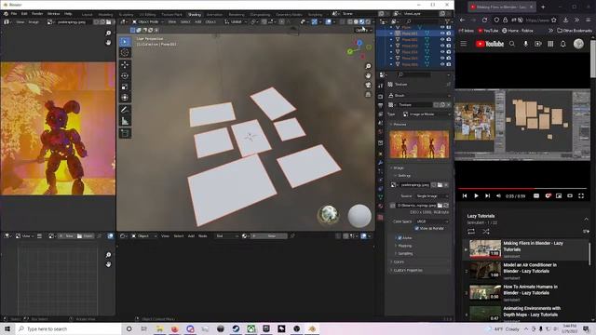Switch to the Animation workspace tab
This screenshot has width=596, height=335.
point(214,15)
